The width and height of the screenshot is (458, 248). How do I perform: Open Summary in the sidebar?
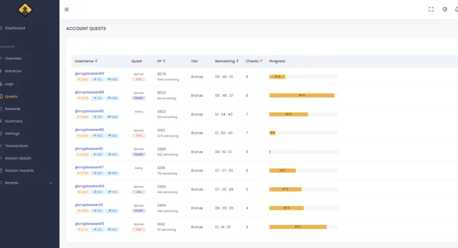pos(14,121)
